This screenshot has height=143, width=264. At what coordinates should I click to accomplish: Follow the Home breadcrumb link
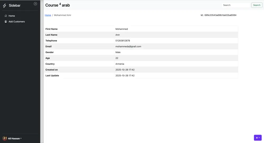click(x=48, y=15)
